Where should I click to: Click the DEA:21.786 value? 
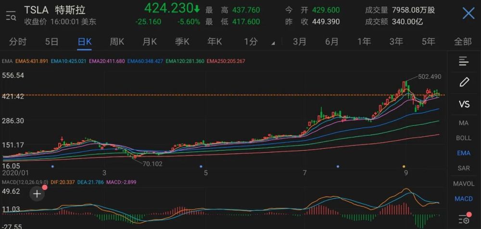tap(91, 182)
